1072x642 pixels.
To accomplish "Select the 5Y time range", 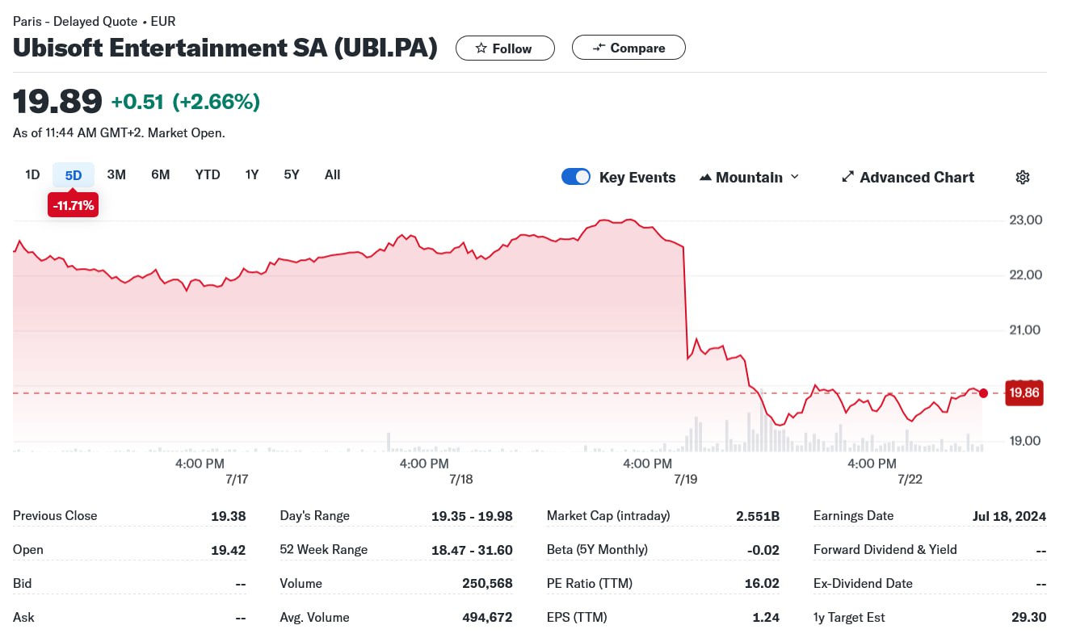I will click(x=292, y=174).
